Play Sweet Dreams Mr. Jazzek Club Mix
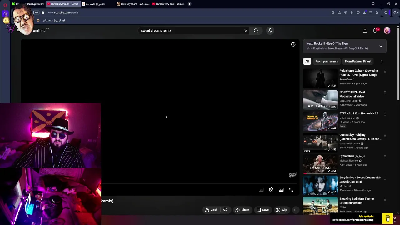The image size is (400, 225). pyautogui.click(x=320, y=185)
